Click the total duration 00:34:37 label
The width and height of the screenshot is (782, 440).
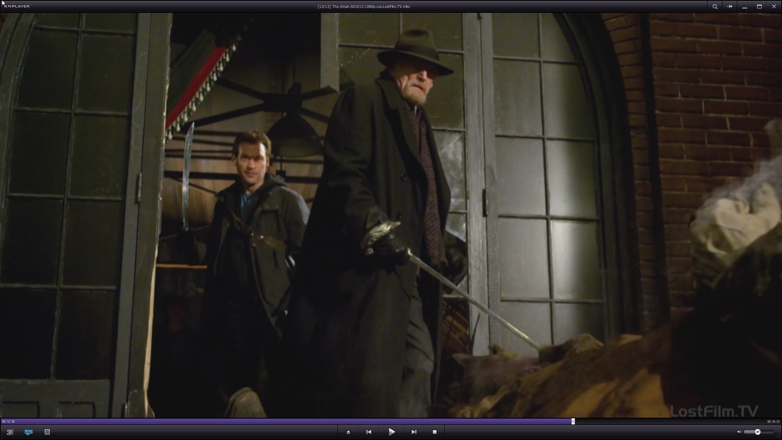coord(773,422)
